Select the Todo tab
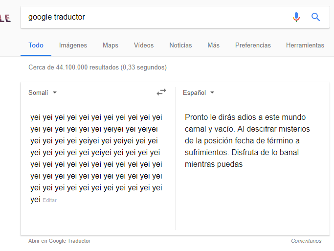The image size is (334, 251). click(36, 45)
